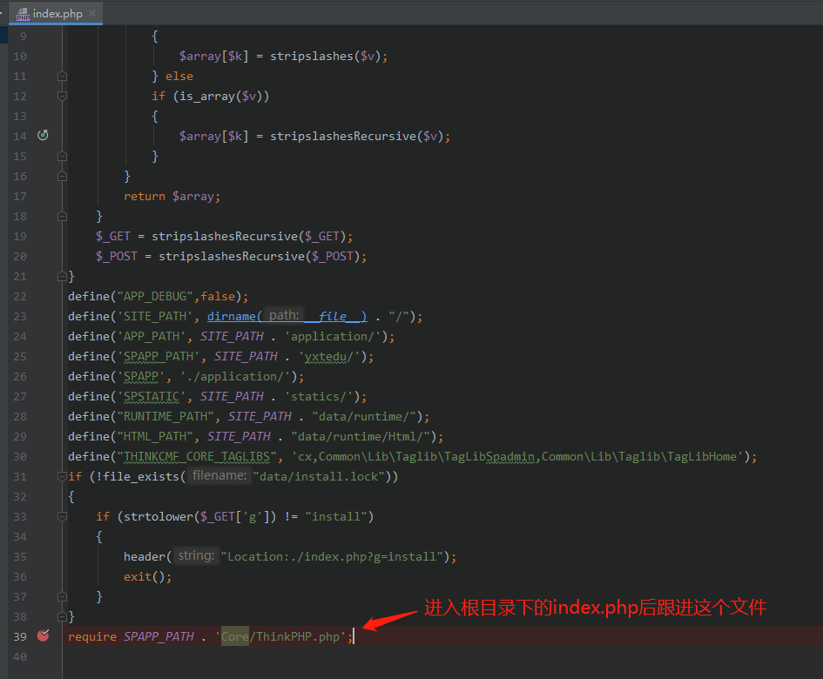This screenshot has width=823, height=679.
Task: Click 'SPSTATIC' string on line 27
Action: (x=152, y=397)
